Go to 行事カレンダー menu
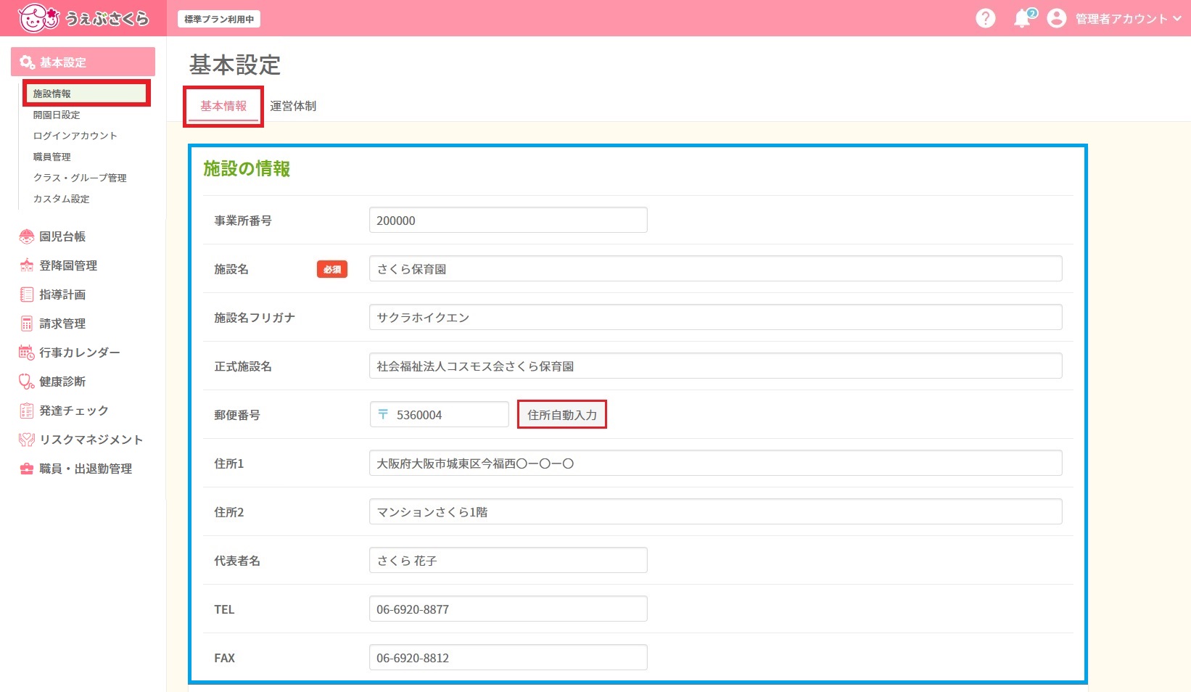The height and width of the screenshot is (692, 1191). 80,353
